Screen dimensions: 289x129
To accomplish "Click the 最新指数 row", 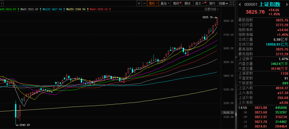I will pos(263,20).
